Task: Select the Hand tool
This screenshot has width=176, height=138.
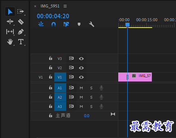Action: [10, 42]
